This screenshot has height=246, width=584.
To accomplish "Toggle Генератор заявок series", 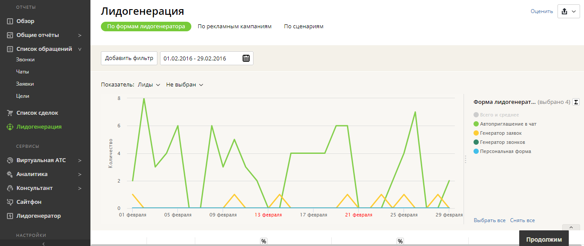I will [497, 133].
